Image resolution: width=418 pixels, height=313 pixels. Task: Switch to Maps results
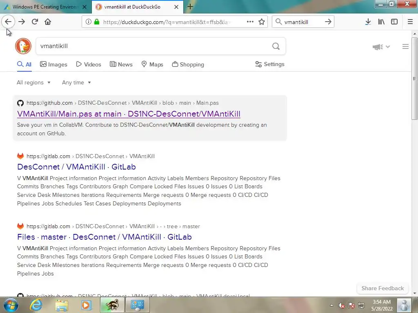click(152, 64)
